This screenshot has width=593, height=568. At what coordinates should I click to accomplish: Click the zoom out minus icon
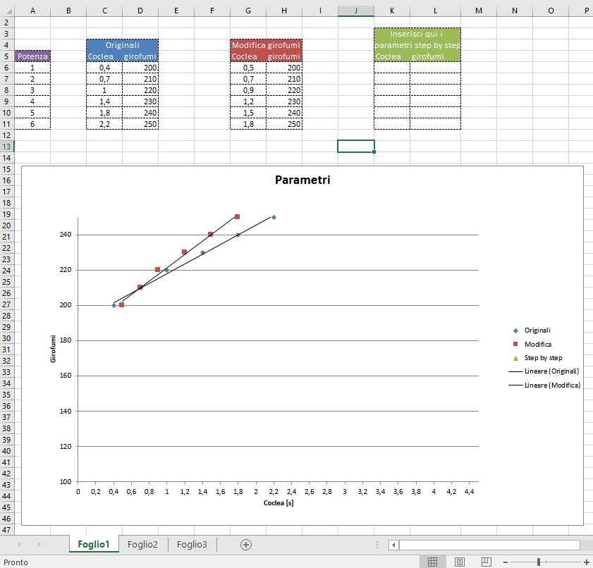506,562
